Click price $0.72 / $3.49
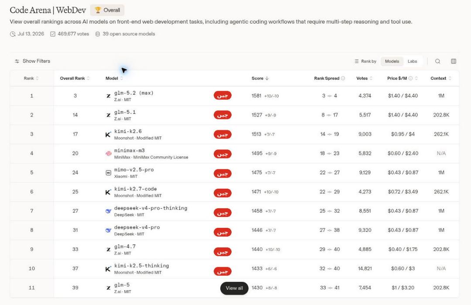471x305 pixels. (403, 192)
